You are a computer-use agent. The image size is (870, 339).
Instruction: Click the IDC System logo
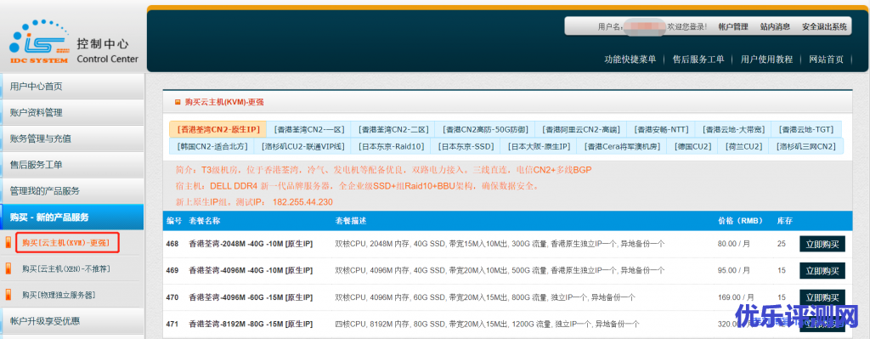pos(39,42)
